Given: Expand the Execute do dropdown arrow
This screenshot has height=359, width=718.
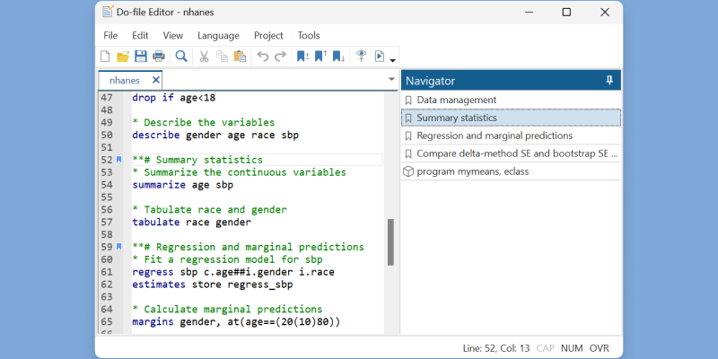Looking at the screenshot, I should 393,60.
